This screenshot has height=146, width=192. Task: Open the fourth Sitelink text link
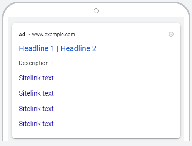point(36,124)
